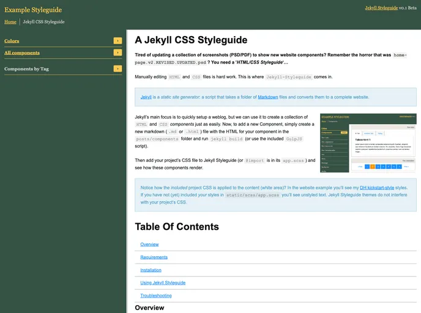Click the jekyll build code snippet
Viewport: 421px width, 313px height.
[226, 139]
